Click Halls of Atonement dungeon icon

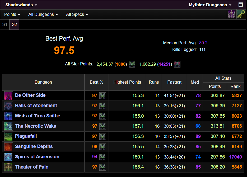(8, 106)
